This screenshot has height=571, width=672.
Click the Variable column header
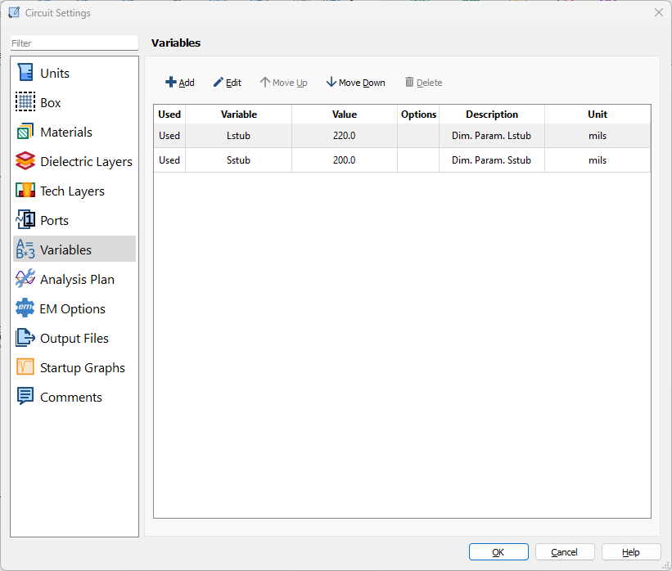click(x=239, y=115)
